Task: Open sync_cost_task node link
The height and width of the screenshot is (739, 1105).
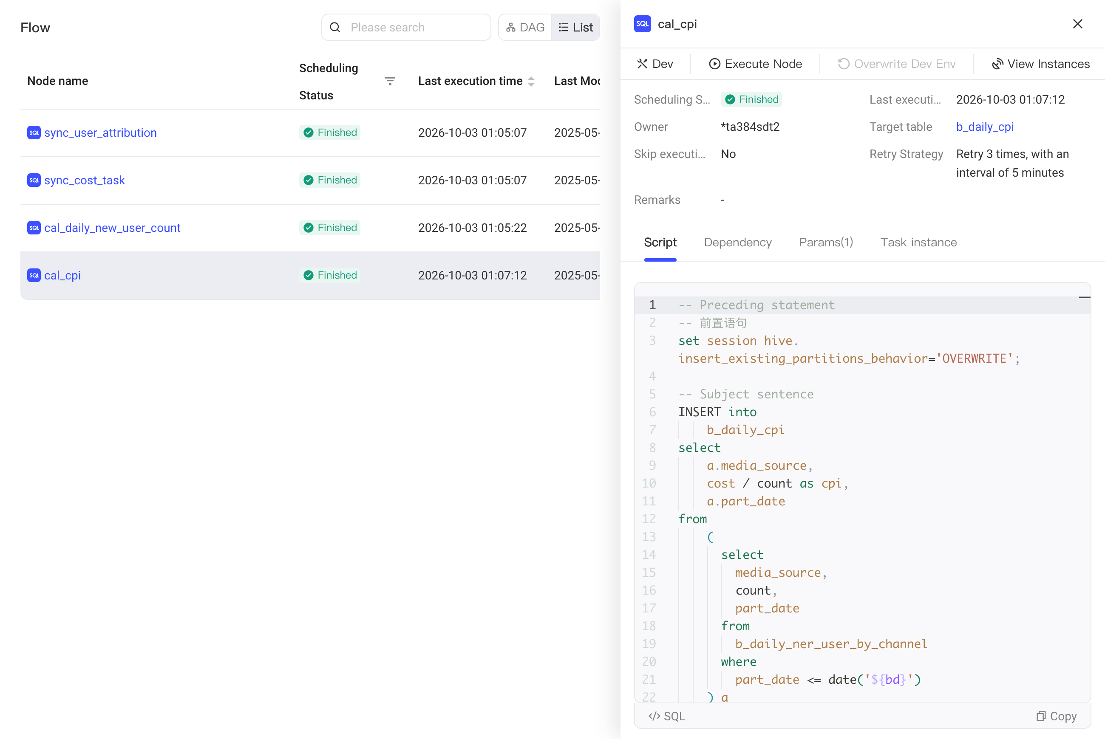Action: click(85, 181)
